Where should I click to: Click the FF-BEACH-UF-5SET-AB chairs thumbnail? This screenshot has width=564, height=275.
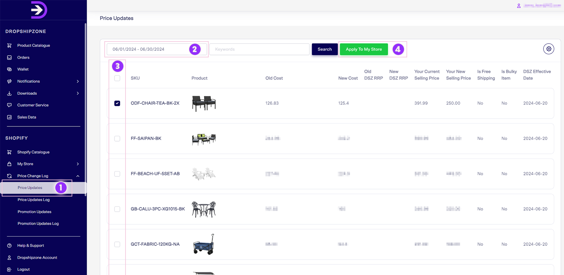[204, 174]
